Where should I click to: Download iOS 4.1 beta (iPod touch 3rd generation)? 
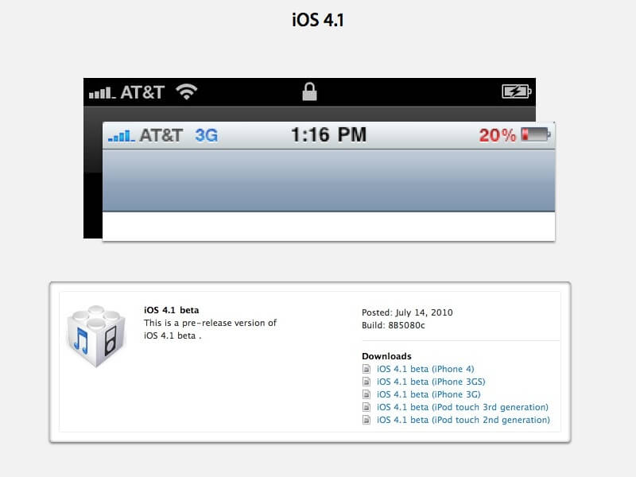pyautogui.click(x=463, y=407)
